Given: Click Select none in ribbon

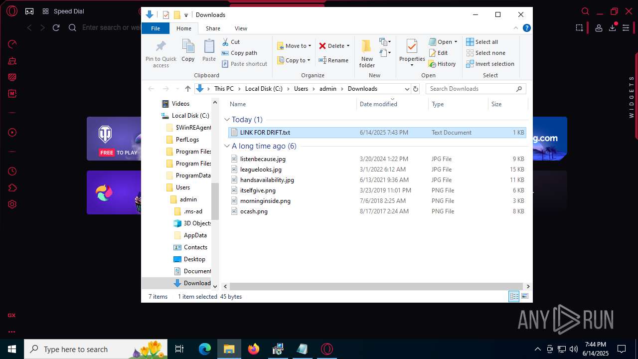Looking at the screenshot, I should (x=486, y=53).
